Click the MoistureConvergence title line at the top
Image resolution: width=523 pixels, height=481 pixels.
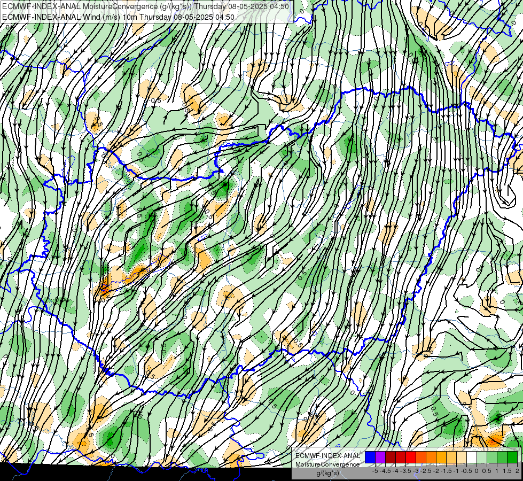145,6
